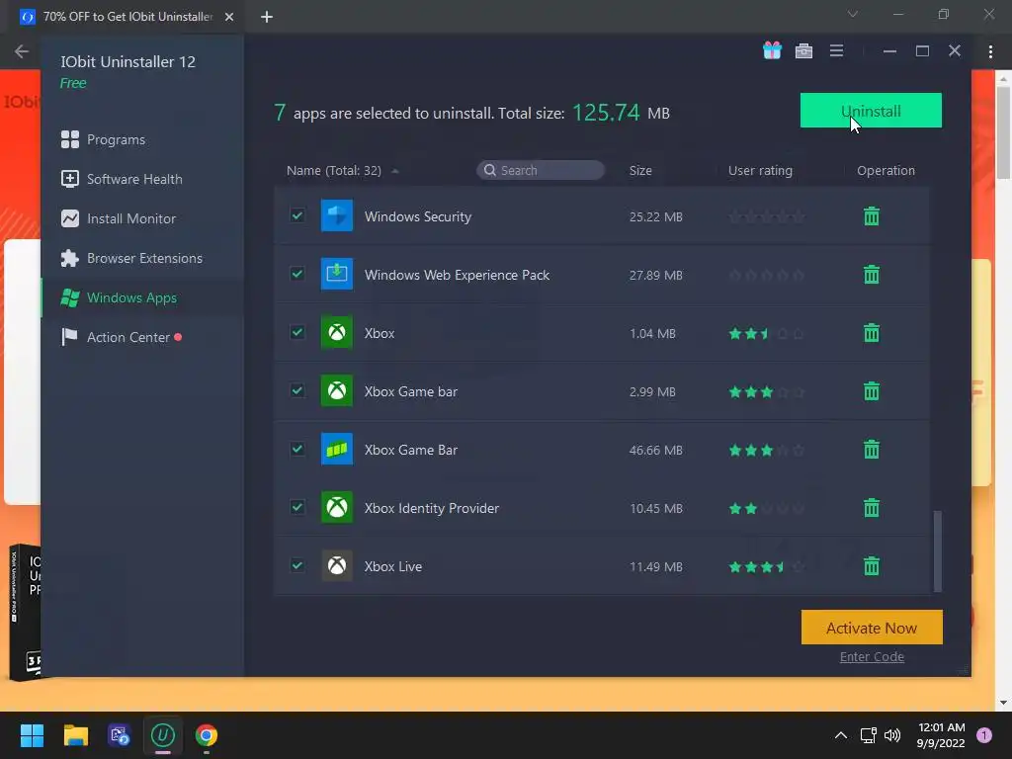Show hidden system tray icons
This screenshot has width=1012, height=759.
tap(840, 735)
